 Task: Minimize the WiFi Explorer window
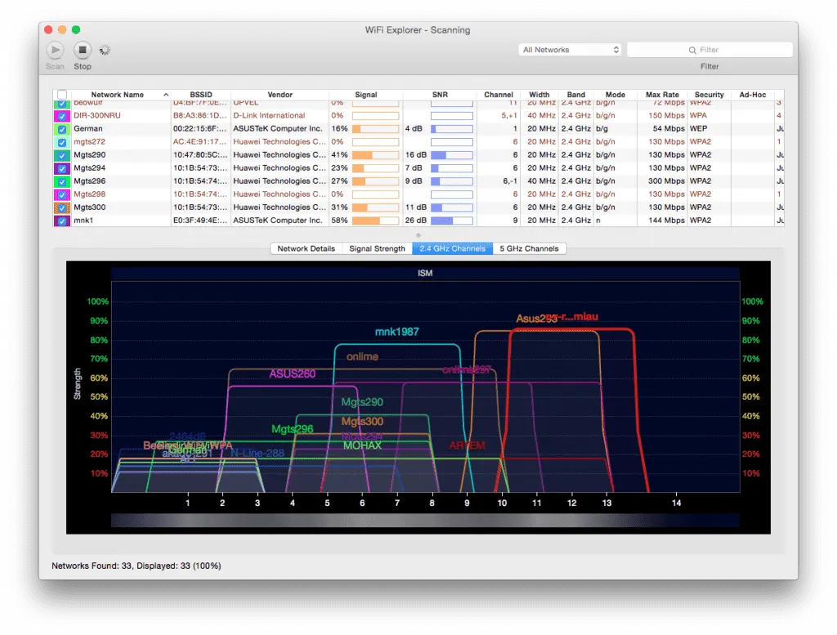[62, 30]
